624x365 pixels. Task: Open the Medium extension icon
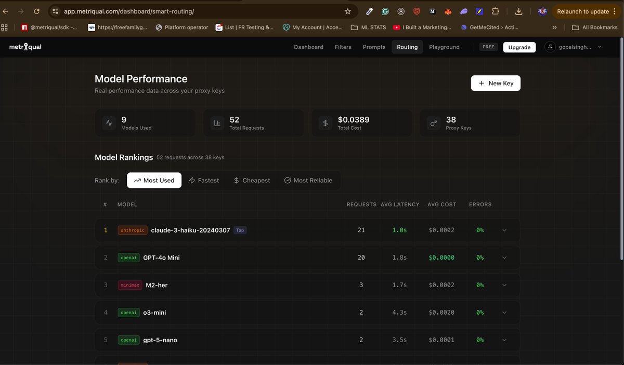[x=432, y=11]
